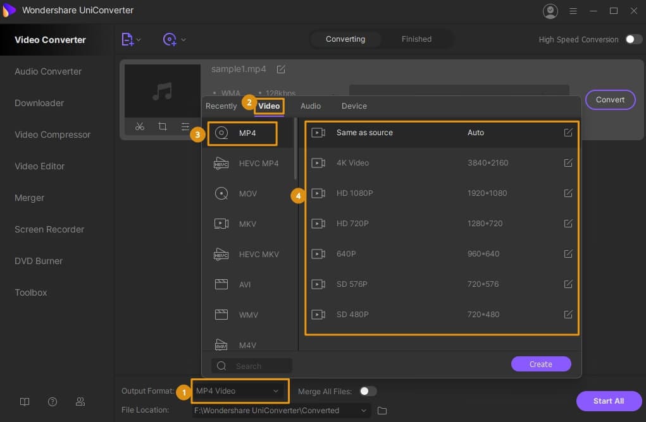Open the Video format tab
The image size is (646, 422).
tap(269, 106)
